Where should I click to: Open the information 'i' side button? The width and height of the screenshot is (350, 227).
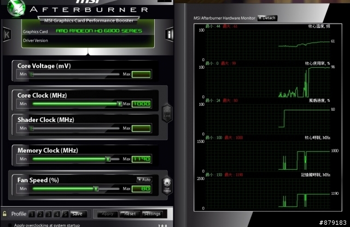point(169,35)
